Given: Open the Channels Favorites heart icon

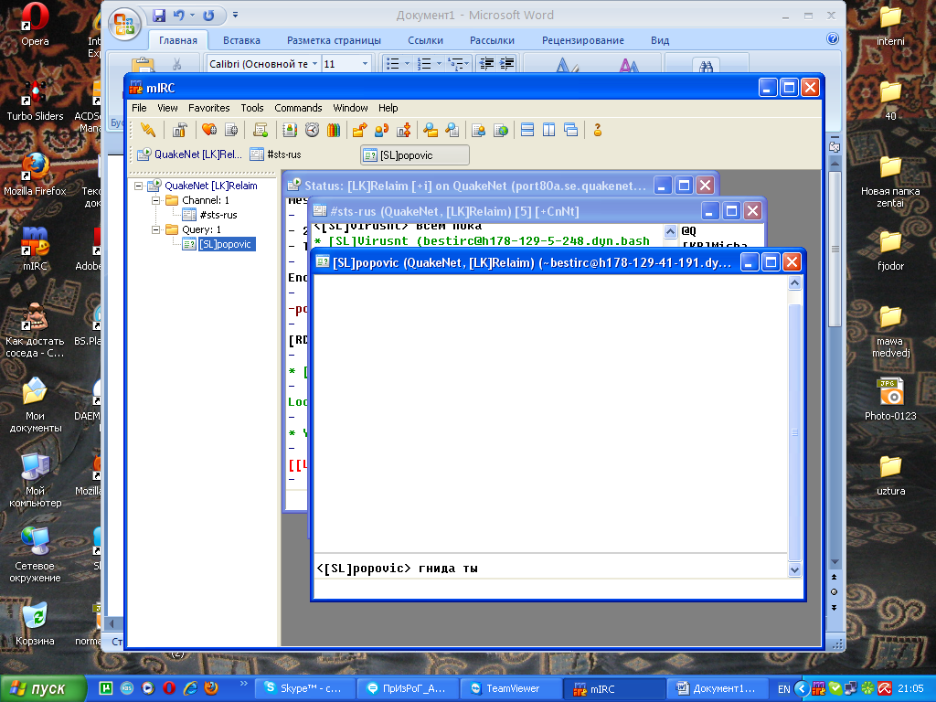Looking at the screenshot, I should (209, 130).
